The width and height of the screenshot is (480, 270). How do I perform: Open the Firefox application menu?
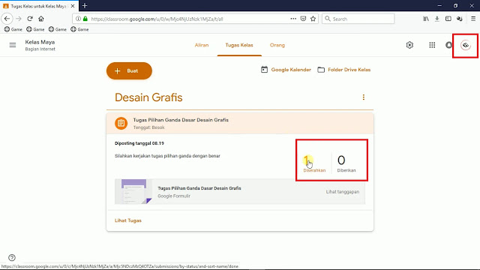473,19
